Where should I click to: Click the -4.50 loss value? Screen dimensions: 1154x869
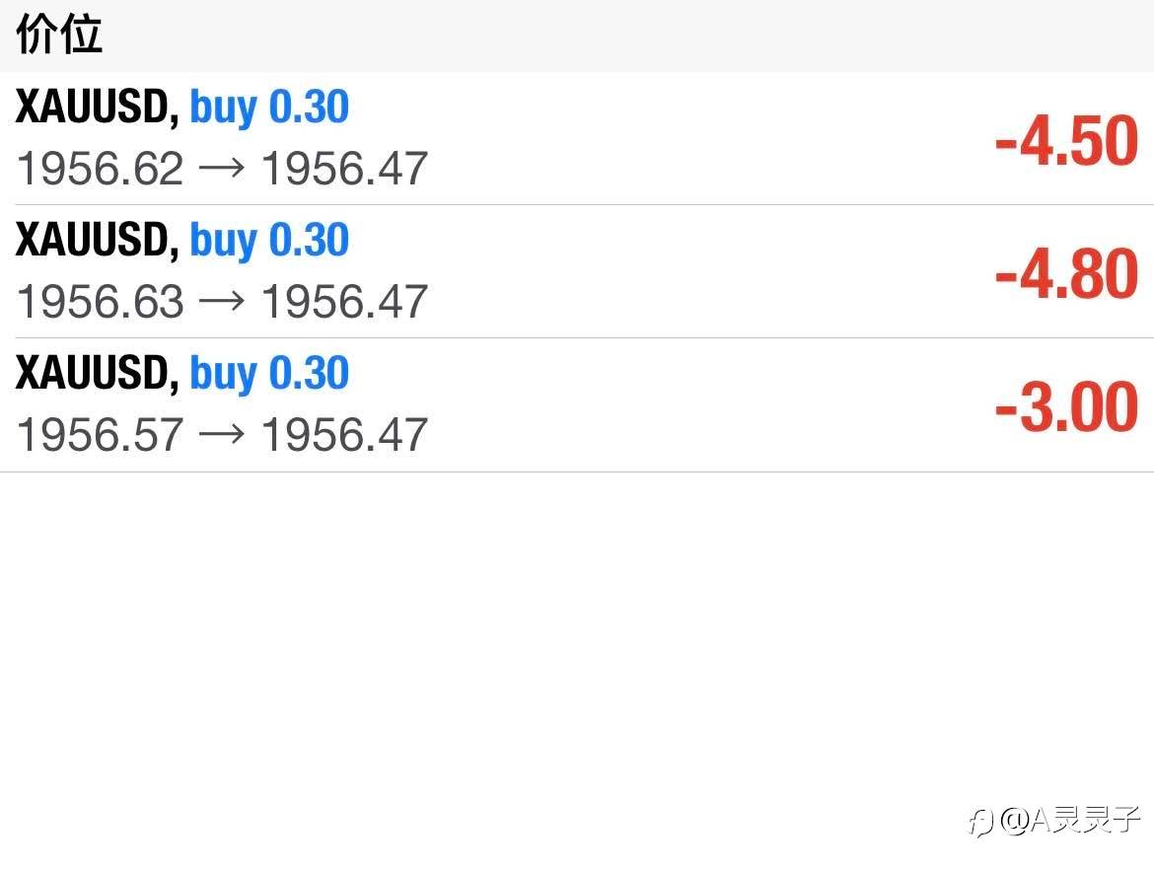[x=1066, y=141]
